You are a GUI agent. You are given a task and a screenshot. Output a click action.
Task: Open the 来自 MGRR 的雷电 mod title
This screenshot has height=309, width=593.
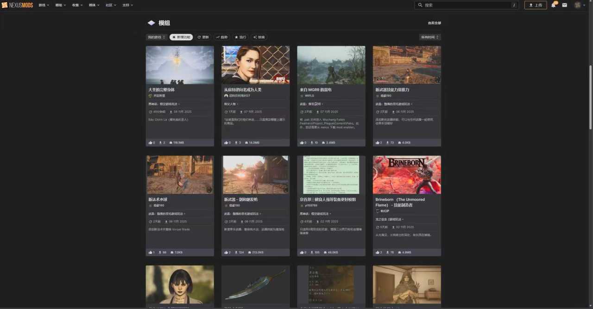(x=315, y=90)
